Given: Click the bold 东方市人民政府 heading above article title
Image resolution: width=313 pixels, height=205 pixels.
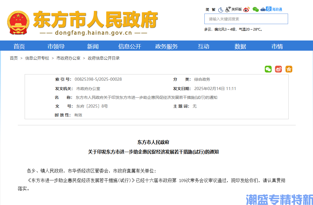Looking at the screenshot, I should tap(153, 142).
